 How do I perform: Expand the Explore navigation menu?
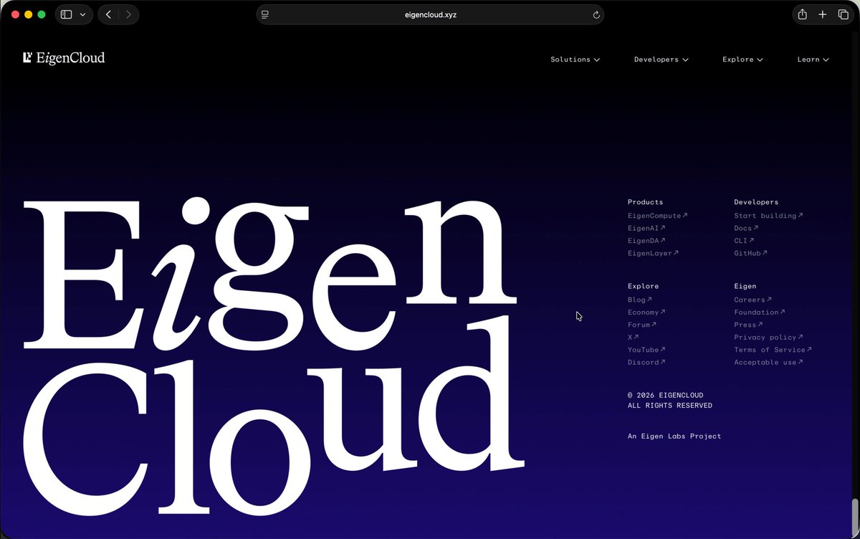coord(742,59)
